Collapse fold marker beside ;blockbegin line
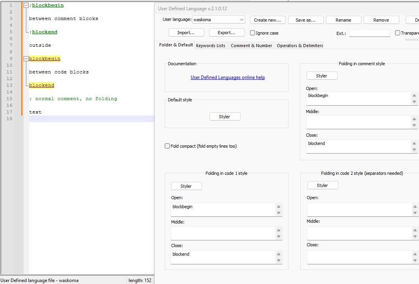Screen dimensions: 419x284 click(26, 5)
